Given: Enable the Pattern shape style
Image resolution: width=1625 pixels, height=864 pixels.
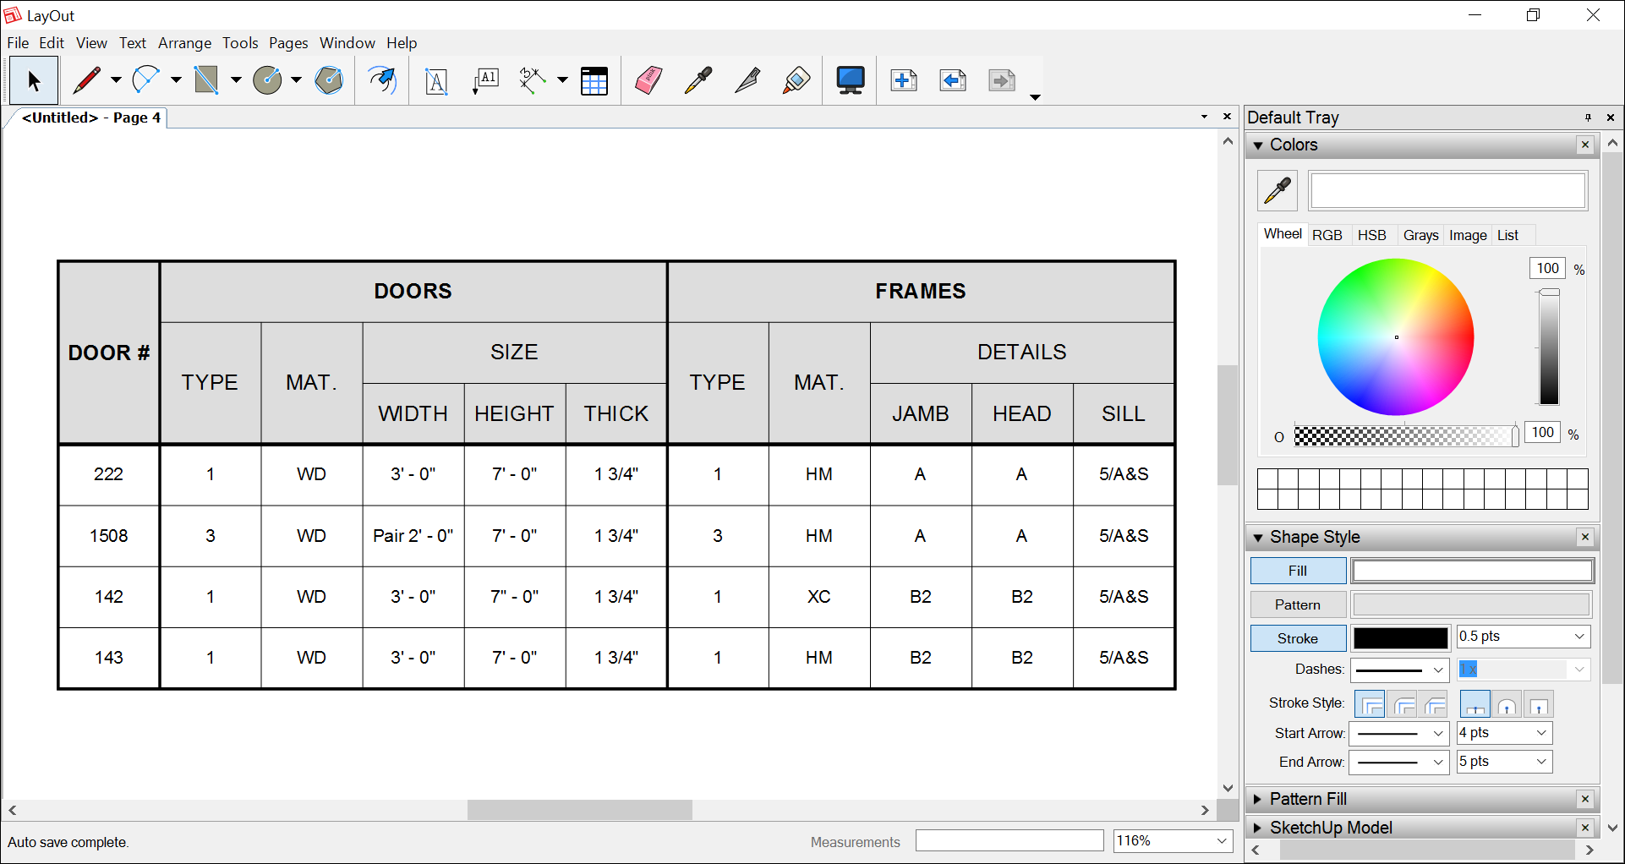Looking at the screenshot, I should [x=1297, y=604].
